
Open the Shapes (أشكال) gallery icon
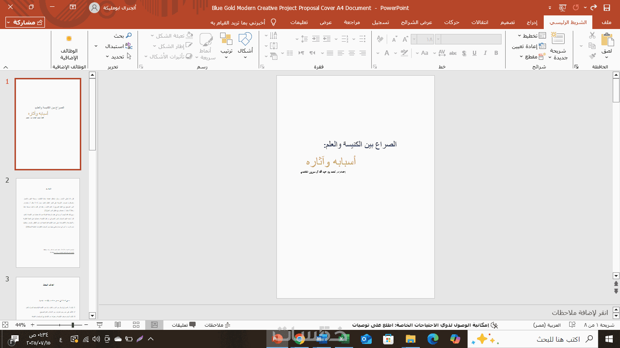coord(245,39)
